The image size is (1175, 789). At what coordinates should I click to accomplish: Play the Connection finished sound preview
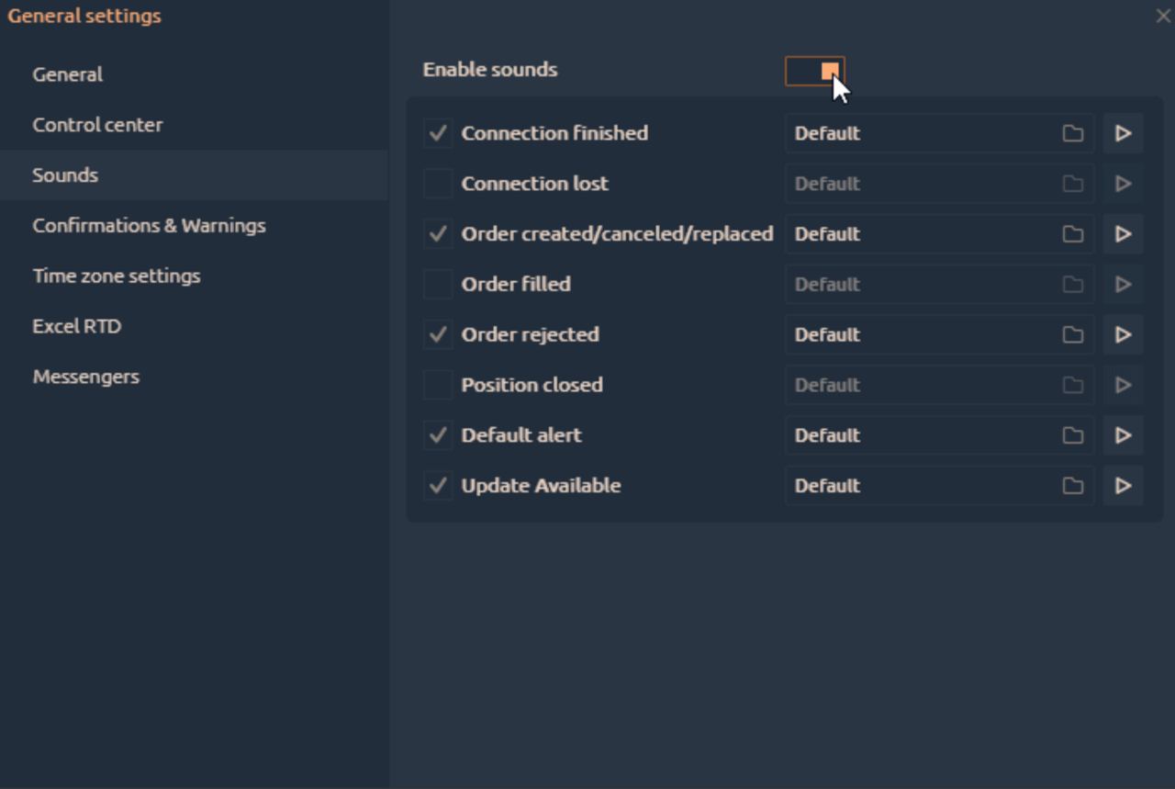click(1123, 133)
